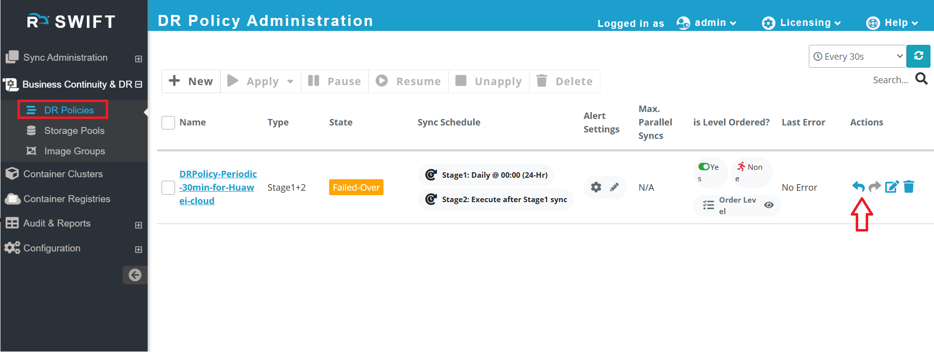Toggle the Yes level ordered switch

pos(704,167)
